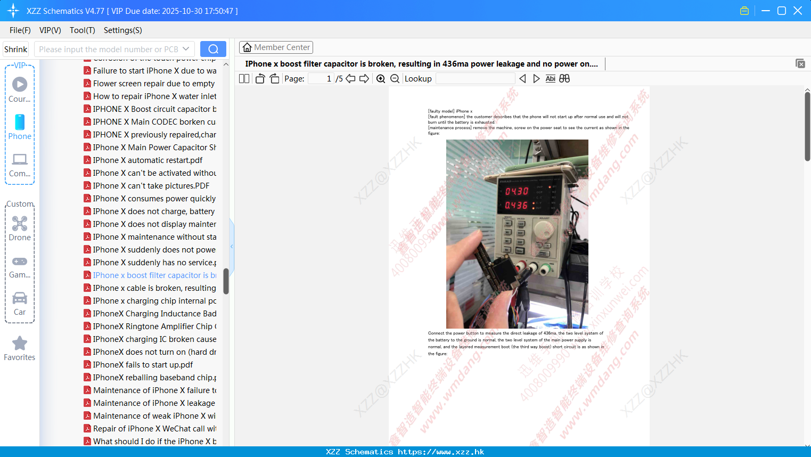Open 'IPhone X Main Power Capacitor' file

(x=150, y=148)
